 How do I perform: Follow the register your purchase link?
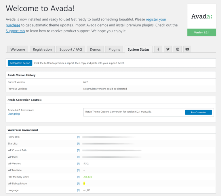pos(156,19)
